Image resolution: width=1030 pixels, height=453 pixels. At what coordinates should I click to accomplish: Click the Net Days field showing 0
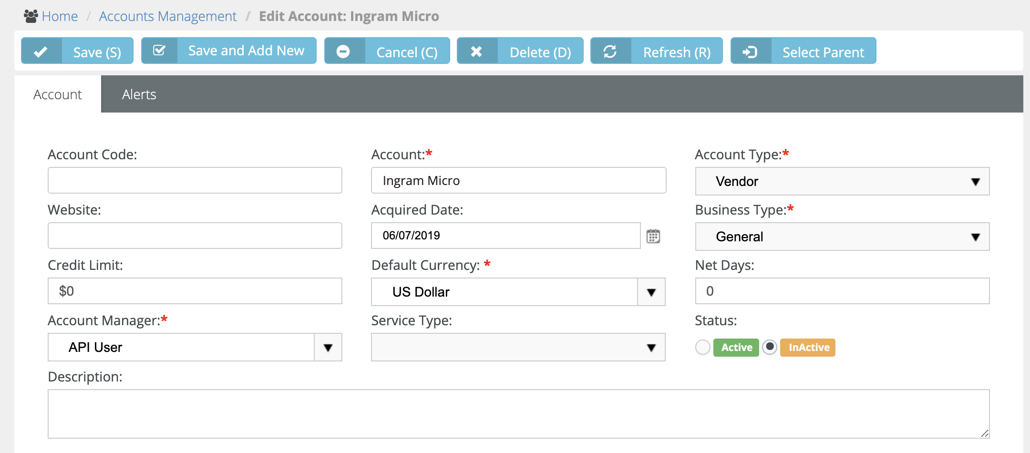(x=842, y=291)
